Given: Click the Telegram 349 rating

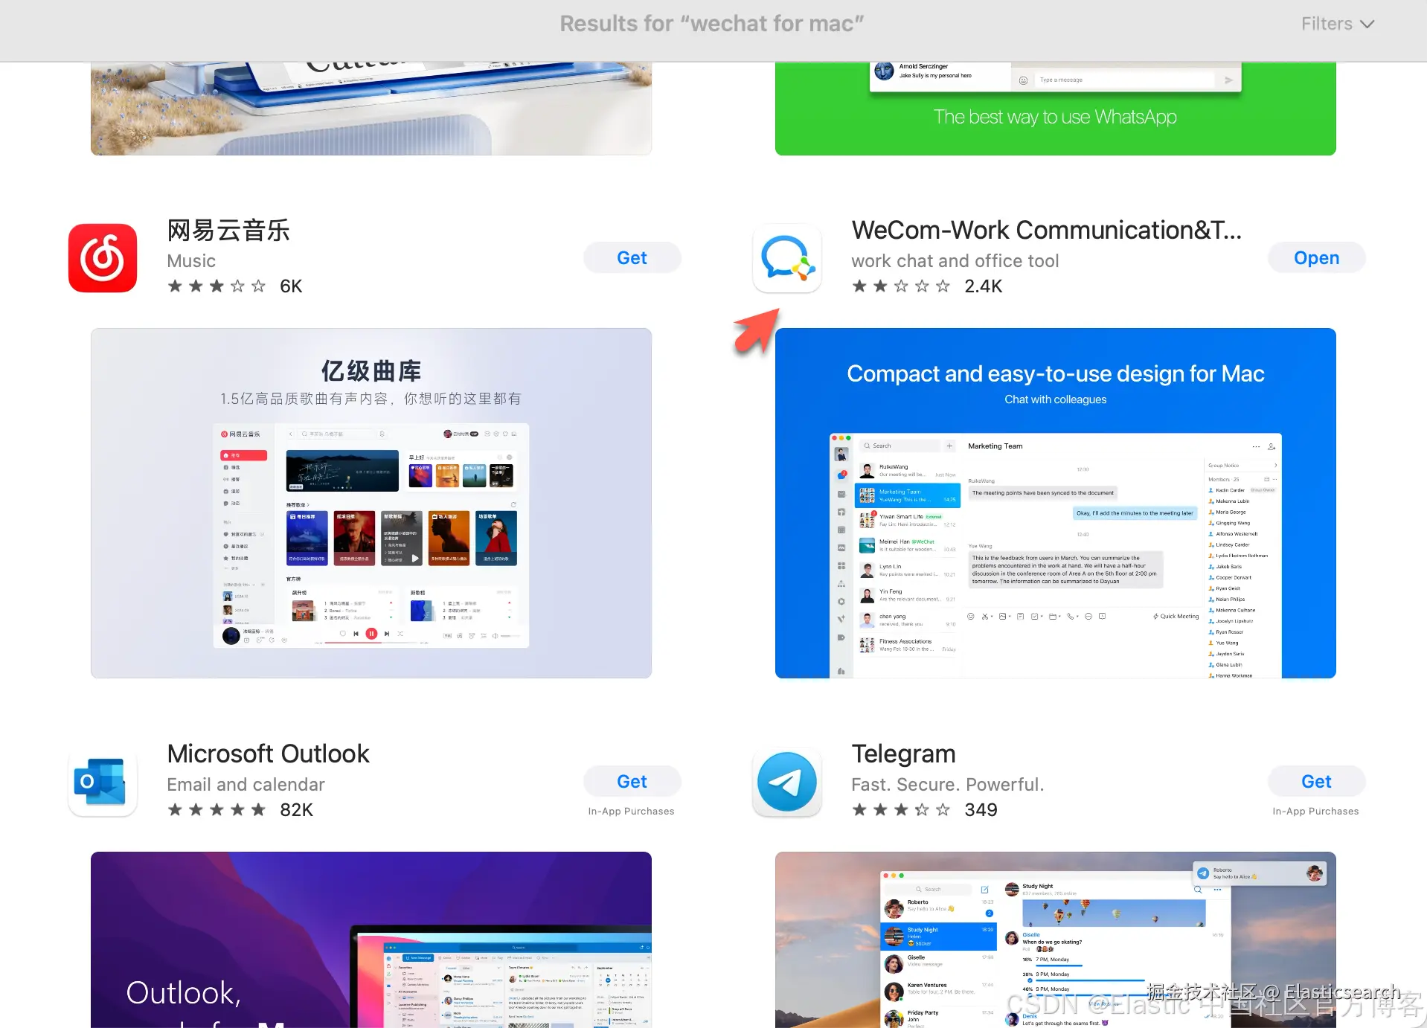Looking at the screenshot, I should point(924,810).
